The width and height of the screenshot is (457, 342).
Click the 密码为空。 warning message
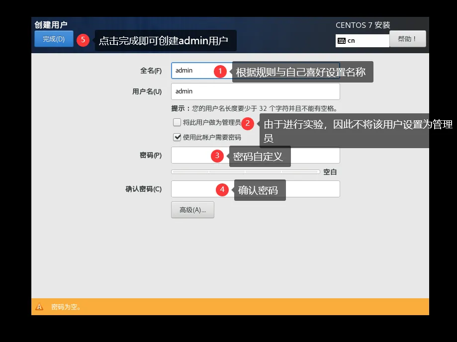[x=66, y=307]
